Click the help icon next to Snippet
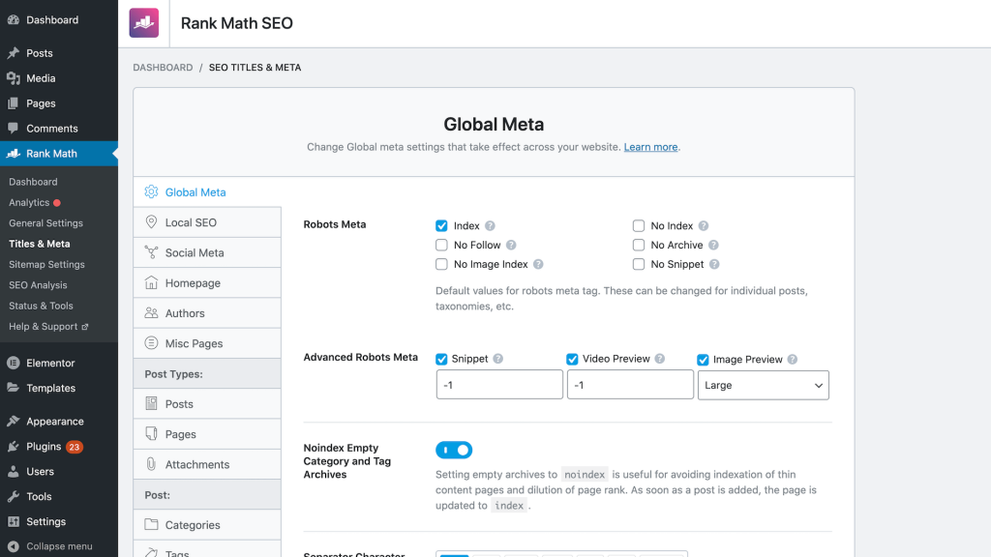The height and width of the screenshot is (557, 991). pyautogui.click(x=498, y=359)
